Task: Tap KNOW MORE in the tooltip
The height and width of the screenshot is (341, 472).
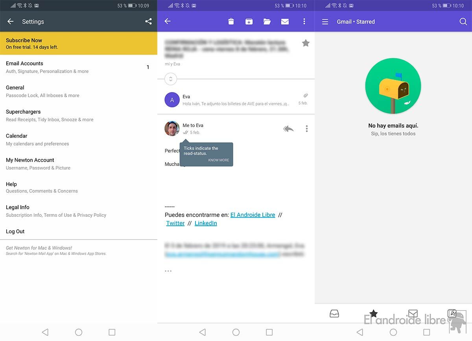Action: pyautogui.click(x=219, y=160)
